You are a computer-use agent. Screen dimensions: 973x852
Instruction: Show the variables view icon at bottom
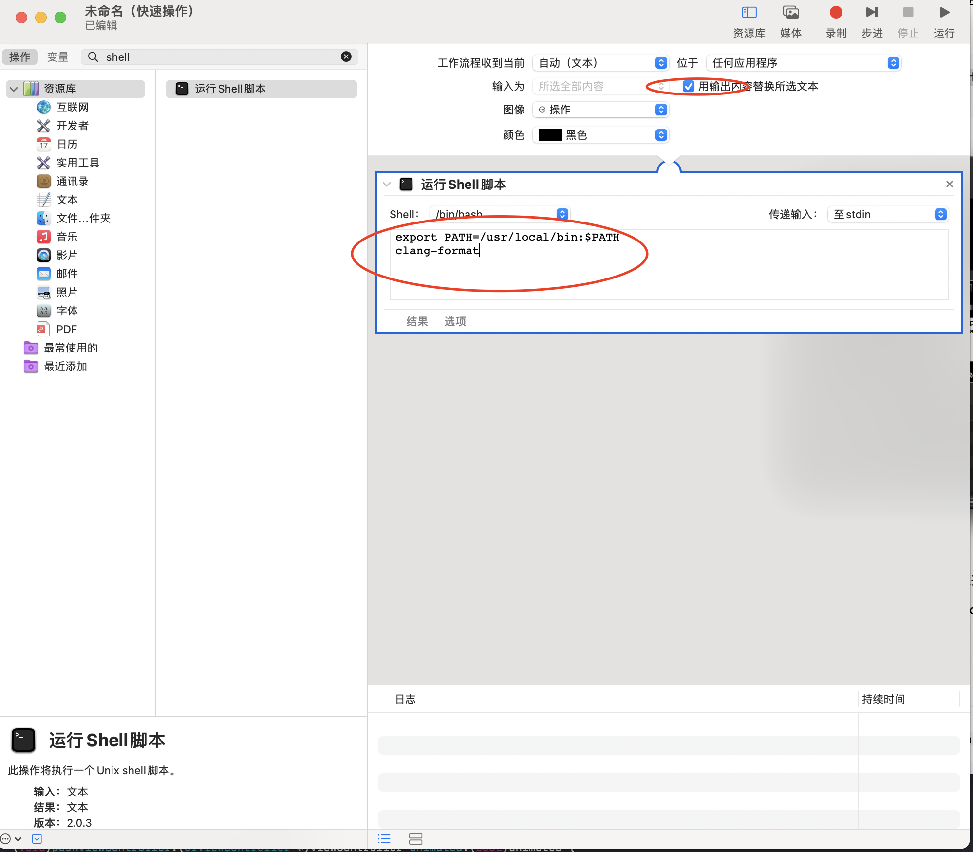(415, 838)
